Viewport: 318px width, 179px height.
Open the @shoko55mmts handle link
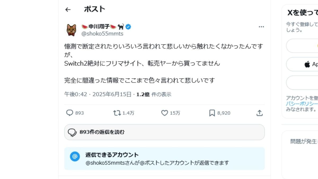pyautogui.click(x=102, y=34)
